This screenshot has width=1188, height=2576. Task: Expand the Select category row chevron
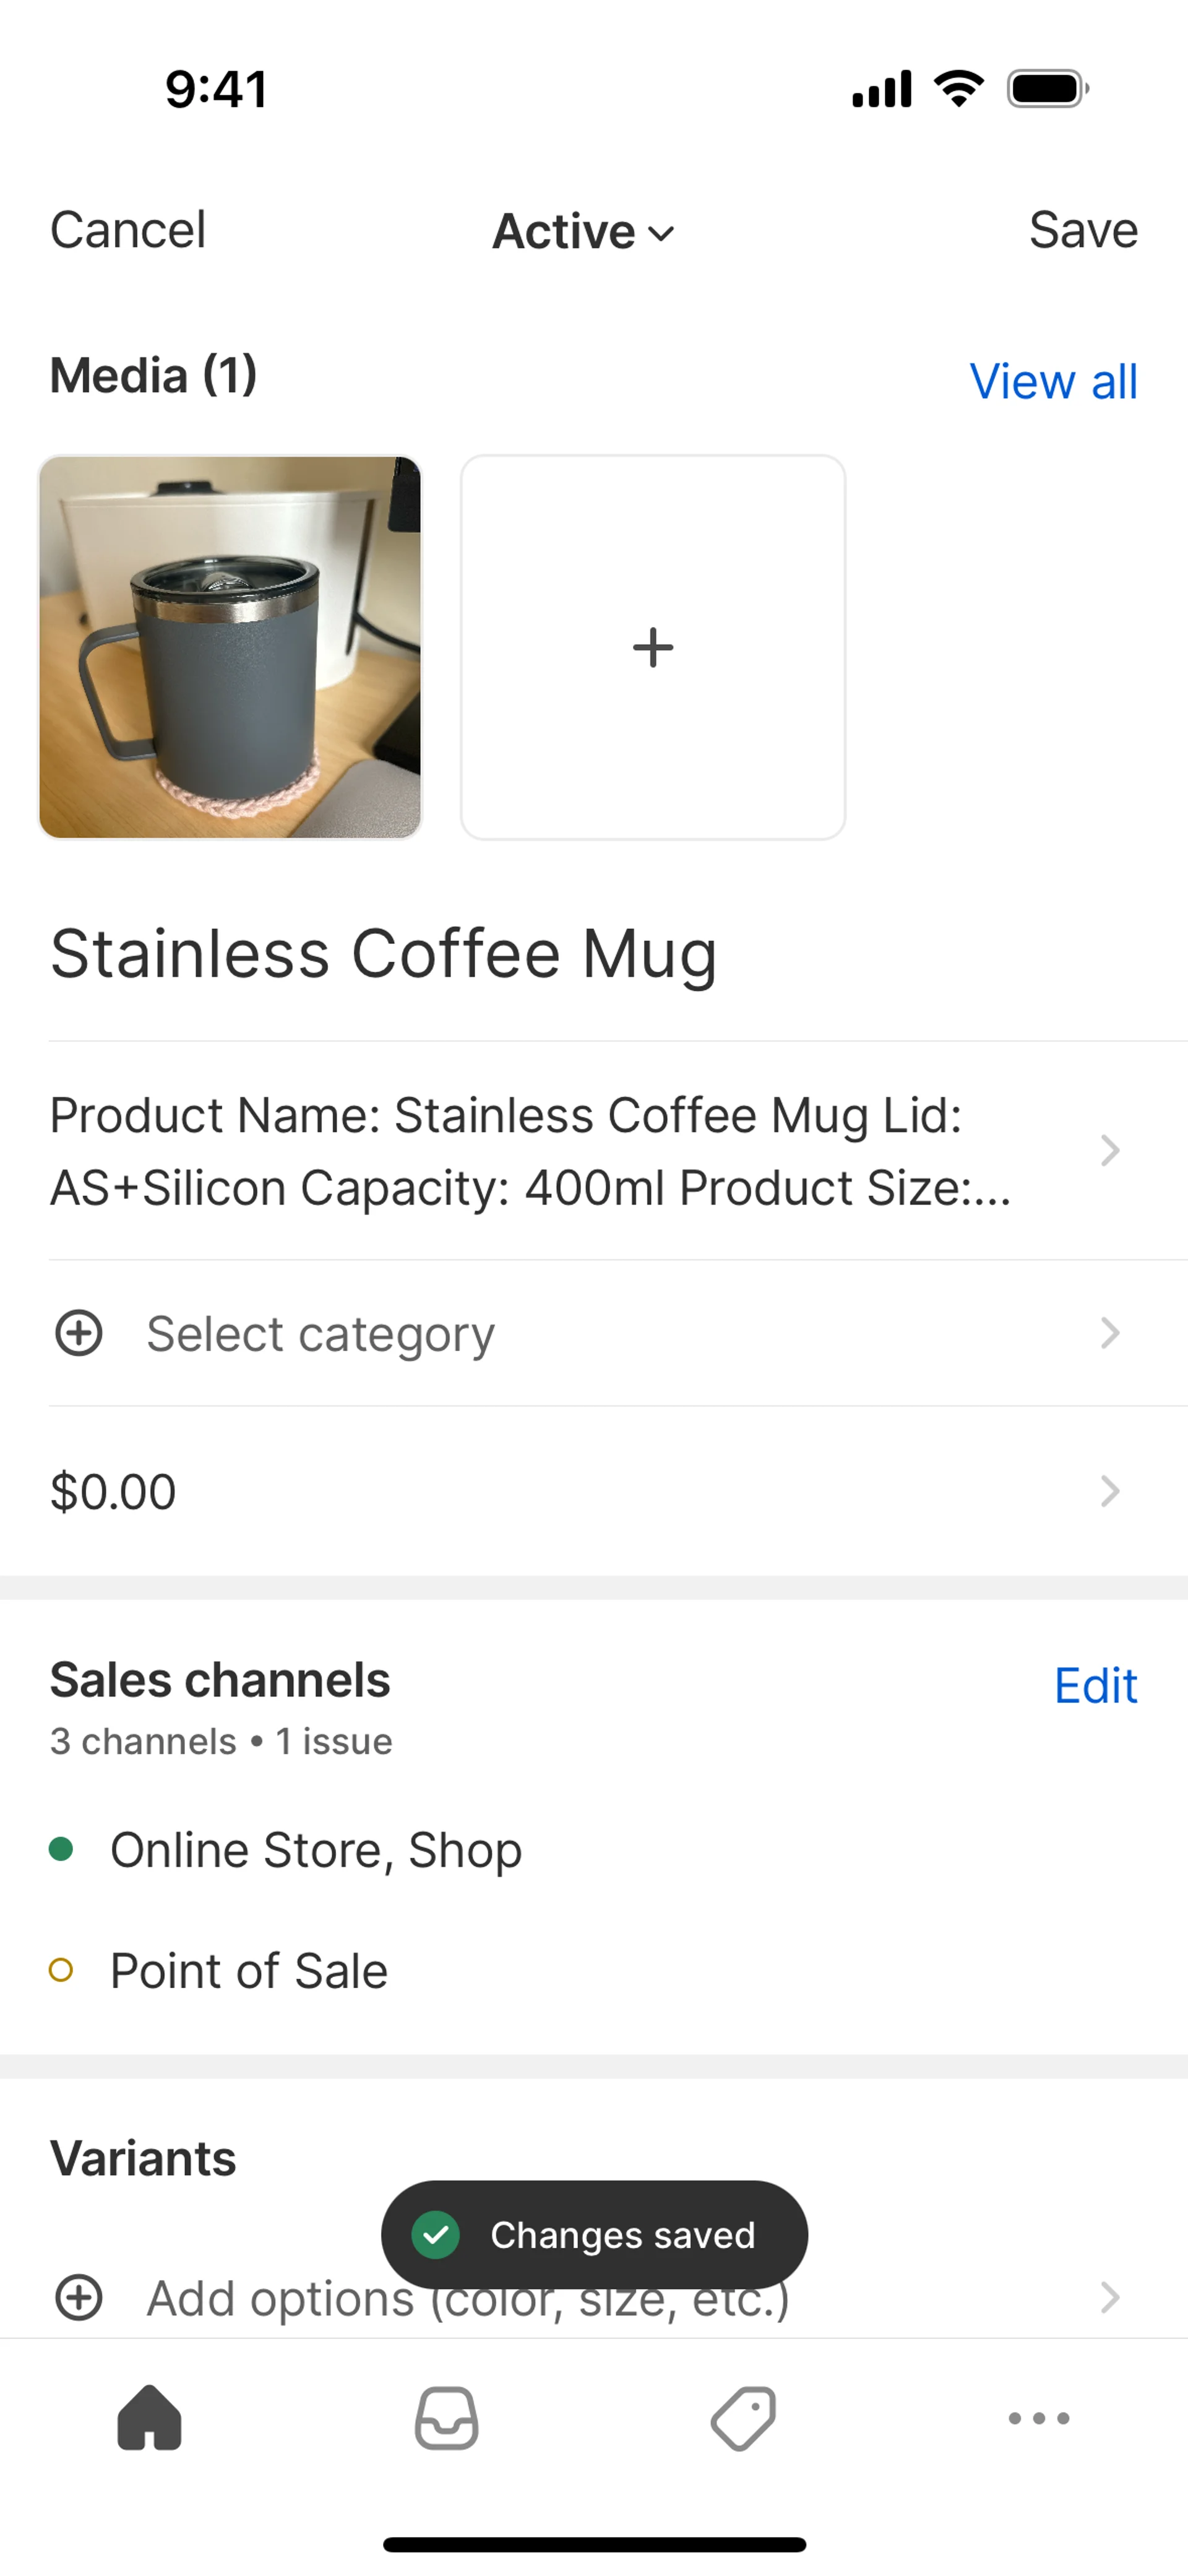click(x=1110, y=1333)
